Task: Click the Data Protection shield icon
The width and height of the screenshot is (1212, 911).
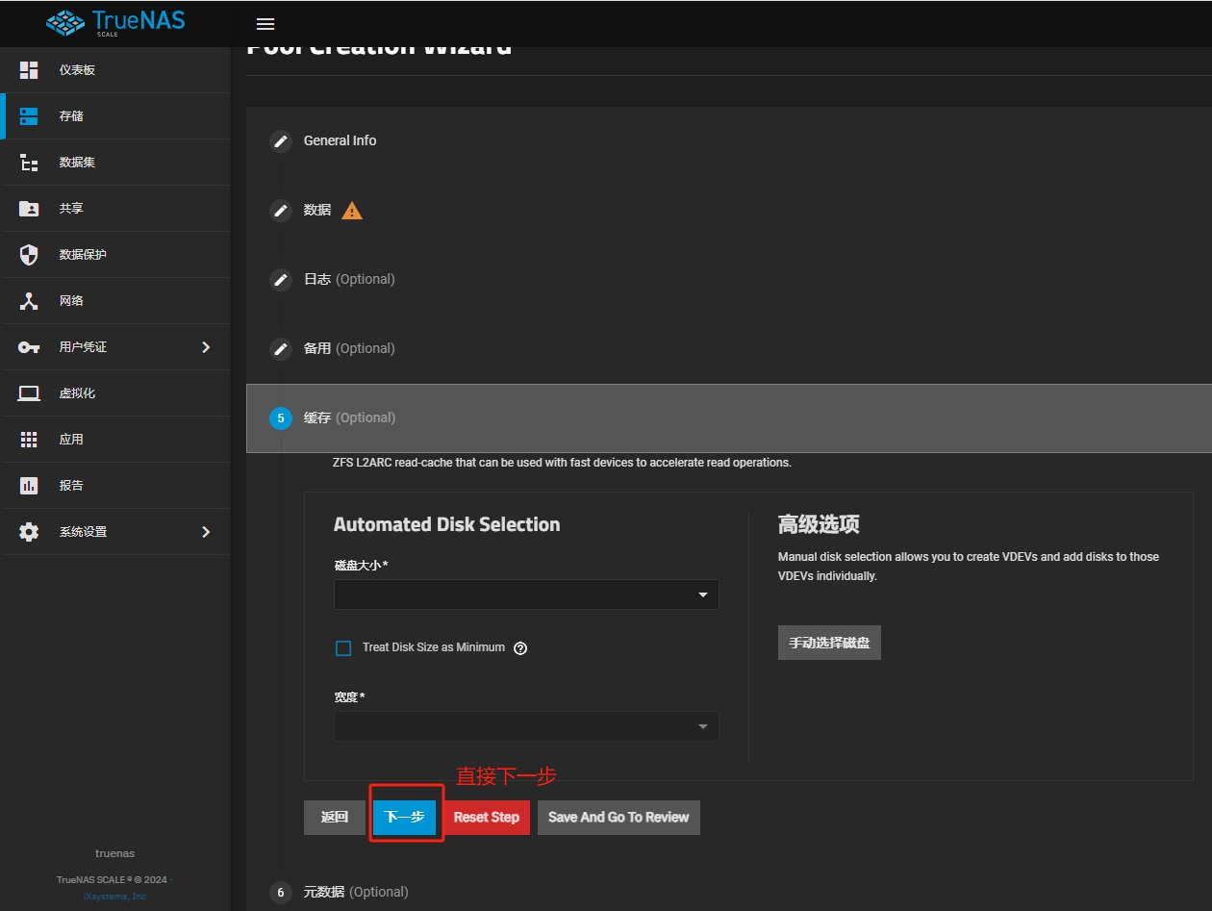Action: pos(29,255)
